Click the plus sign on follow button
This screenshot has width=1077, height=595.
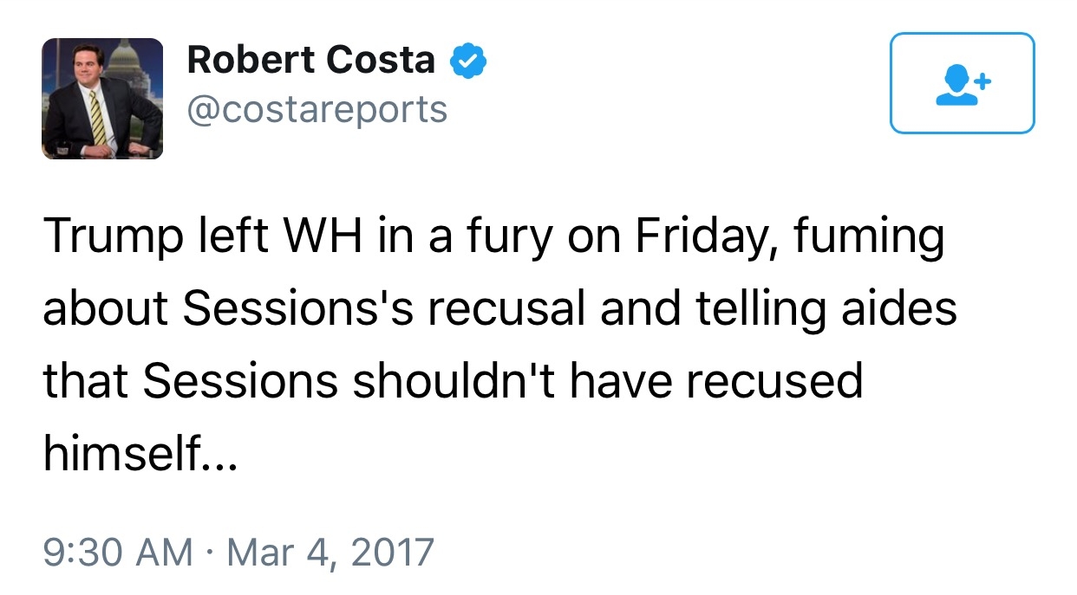coord(982,81)
